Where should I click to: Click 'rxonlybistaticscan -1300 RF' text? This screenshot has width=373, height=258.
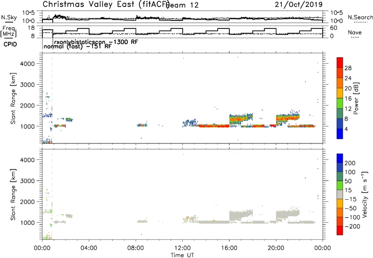(x=96, y=42)
